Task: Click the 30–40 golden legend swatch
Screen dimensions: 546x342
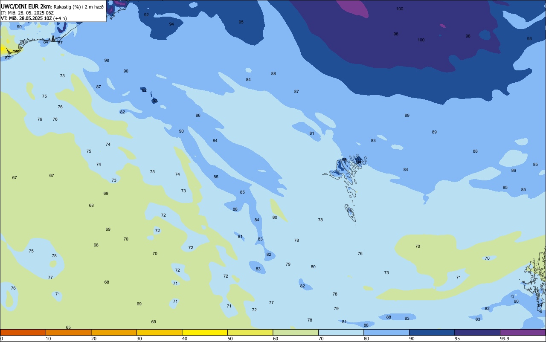Action: coord(159,332)
